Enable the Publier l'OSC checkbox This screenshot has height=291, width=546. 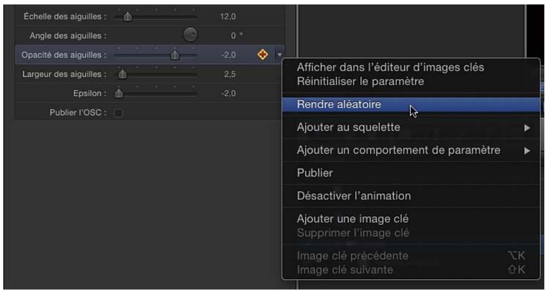[x=118, y=113]
